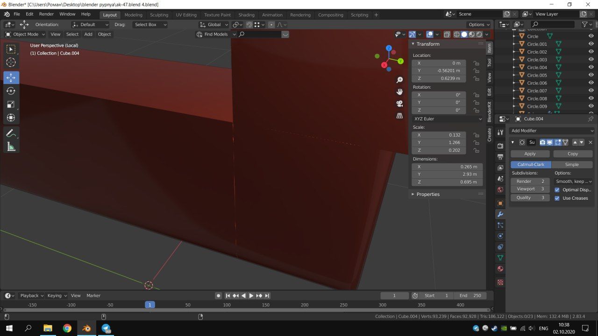Open the Find Models search type dropdown
This screenshot has height=336, width=598.
point(216,34)
